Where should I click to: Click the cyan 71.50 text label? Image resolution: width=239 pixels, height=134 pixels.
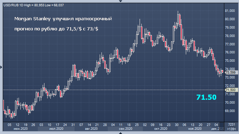click(x=206, y=97)
